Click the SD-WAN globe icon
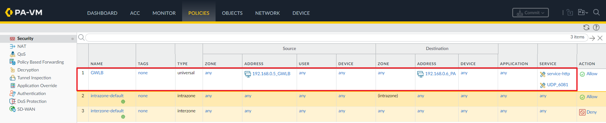The width and height of the screenshot is (606, 123). coord(12,109)
